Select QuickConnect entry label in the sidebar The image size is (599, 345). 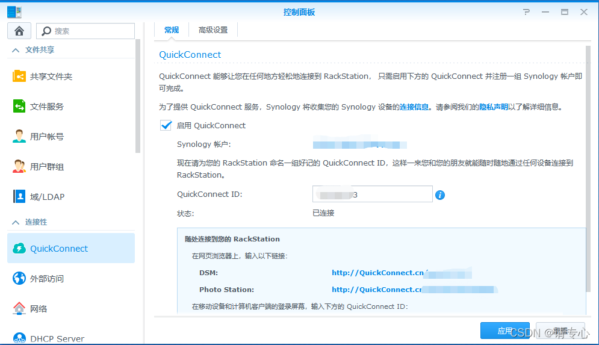tap(59, 248)
